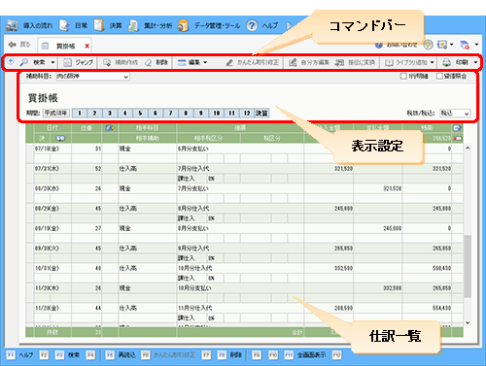Click the ジャンプ icon in the command bar
The image size is (486, 366).
click(67, 62)
